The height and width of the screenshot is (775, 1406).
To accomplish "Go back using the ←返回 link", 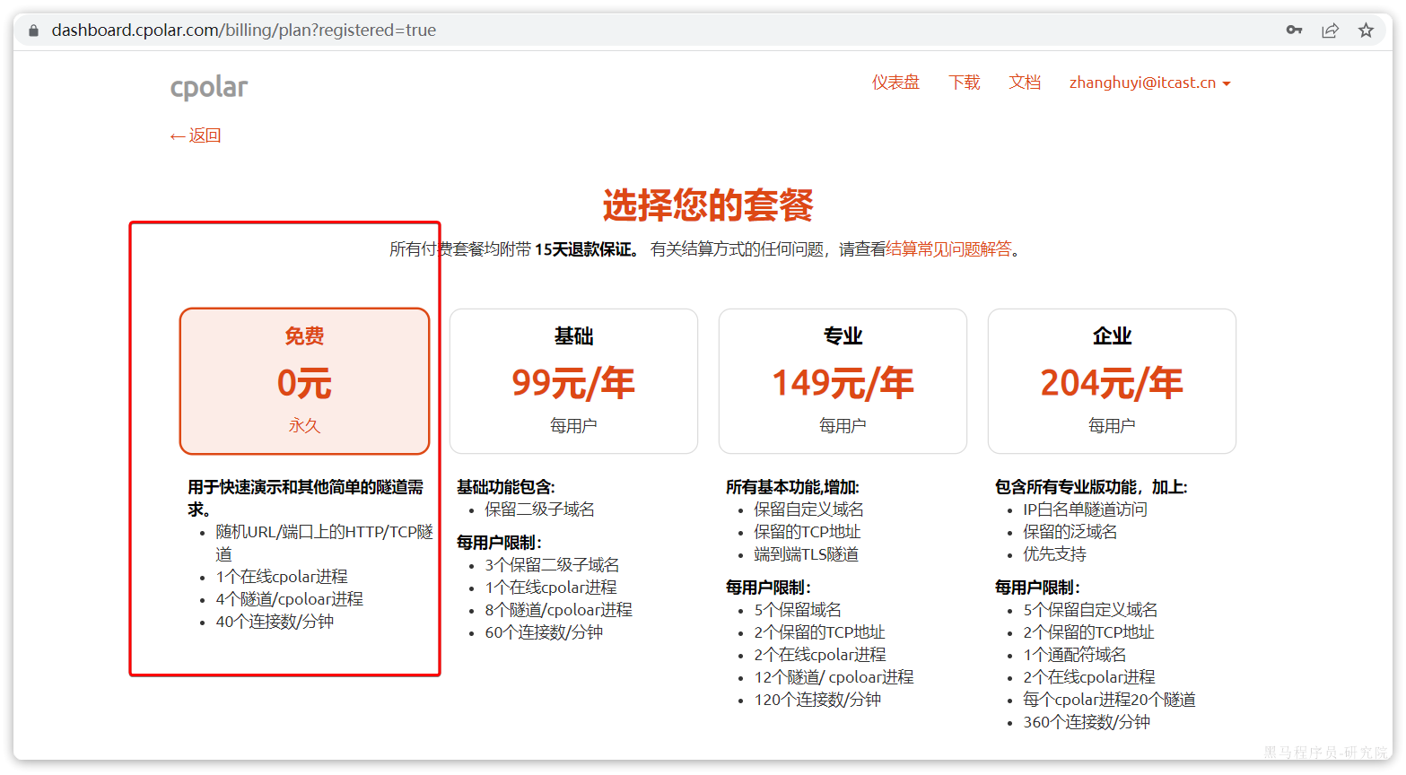I will [x=196, y=135].
